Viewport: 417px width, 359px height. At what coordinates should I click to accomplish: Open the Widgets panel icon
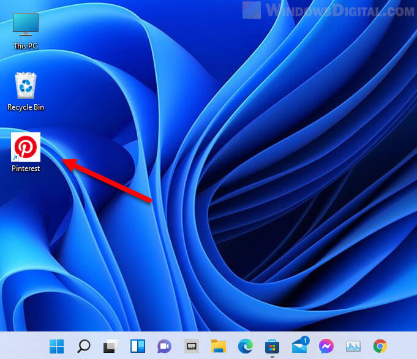pos(138,346)
